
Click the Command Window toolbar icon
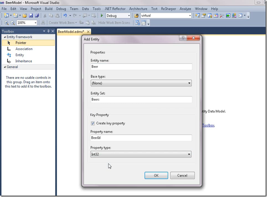point(240,15)
